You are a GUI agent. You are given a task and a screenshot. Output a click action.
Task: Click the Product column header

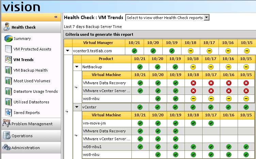click(106, 59)
